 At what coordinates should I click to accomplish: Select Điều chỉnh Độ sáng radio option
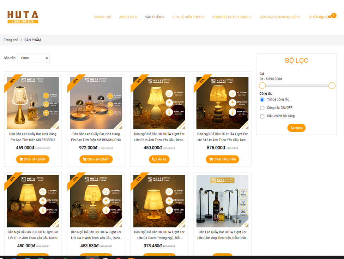click(x=262, y=116)
